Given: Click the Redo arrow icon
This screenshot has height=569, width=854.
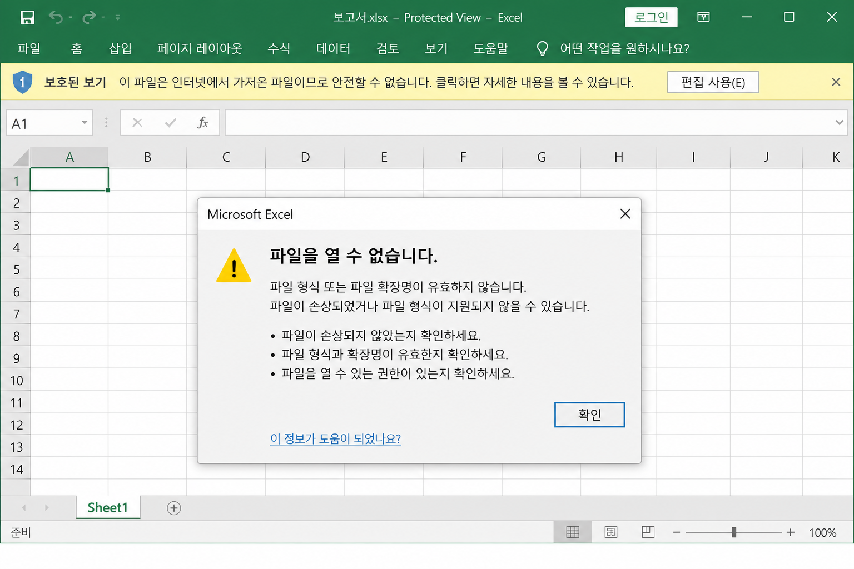Looking at the screenshot, I should point(89,18).
